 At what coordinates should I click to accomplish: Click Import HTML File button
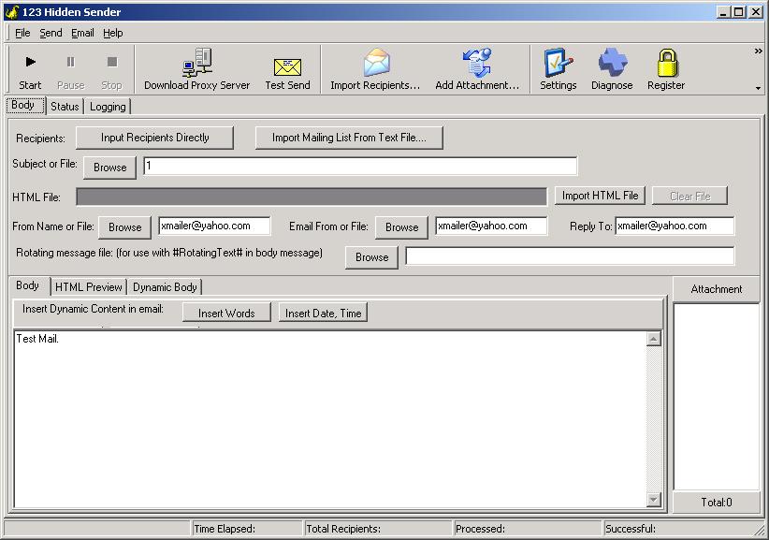tap(600, 196)
